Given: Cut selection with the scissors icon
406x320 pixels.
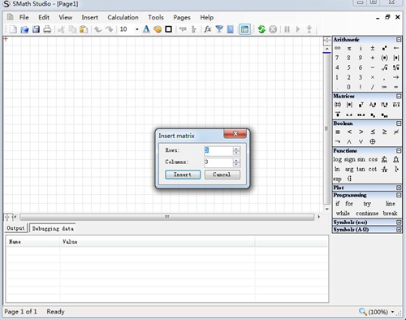Looking at the screenshot, I should click(62, 29).
